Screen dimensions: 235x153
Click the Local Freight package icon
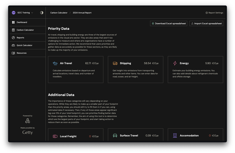point(55,136)
